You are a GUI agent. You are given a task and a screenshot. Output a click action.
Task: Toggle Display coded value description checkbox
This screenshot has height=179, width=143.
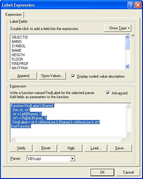click(x=73, y=76)
